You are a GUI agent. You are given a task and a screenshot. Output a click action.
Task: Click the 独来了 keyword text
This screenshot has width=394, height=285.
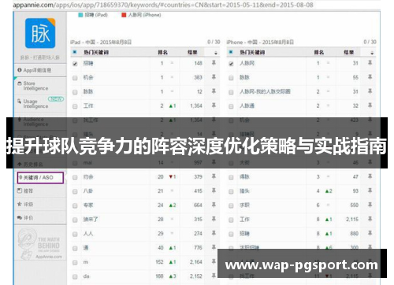pos(91,219)
